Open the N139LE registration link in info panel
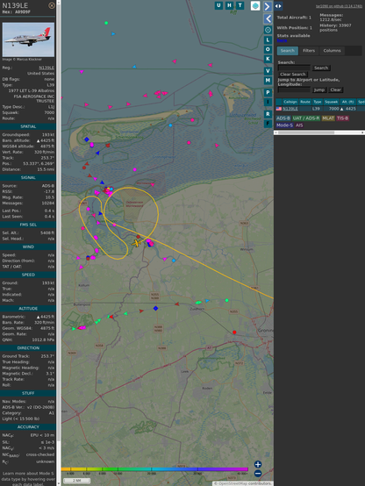The width and height of the screenshot is (365, 486). pyautogui.click(x=47, y=68)
